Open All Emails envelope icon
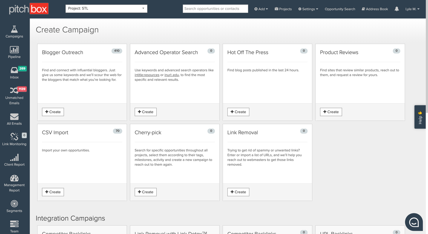428x234 pixels. point(14,117)
